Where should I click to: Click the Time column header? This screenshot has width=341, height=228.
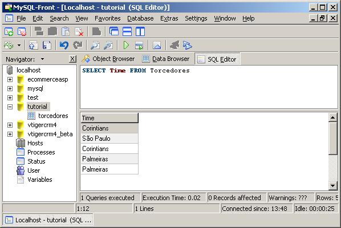click(109, 118)
